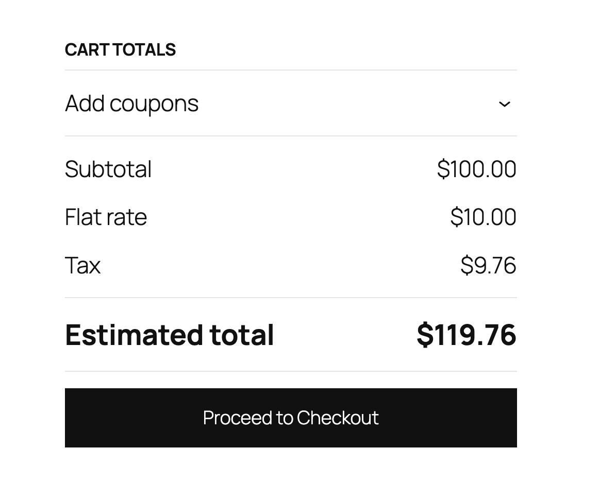
Task: Select the Add coupons label
Action: [131, 103]
